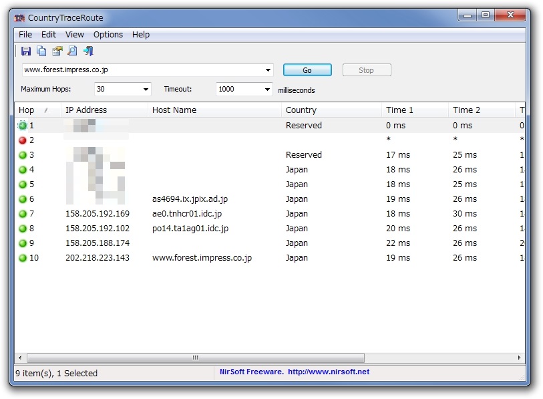The height and width of the screenshot is (399, 543).
Task: Select IP address 158.205.188.174
Action: (x=98, y=243)
